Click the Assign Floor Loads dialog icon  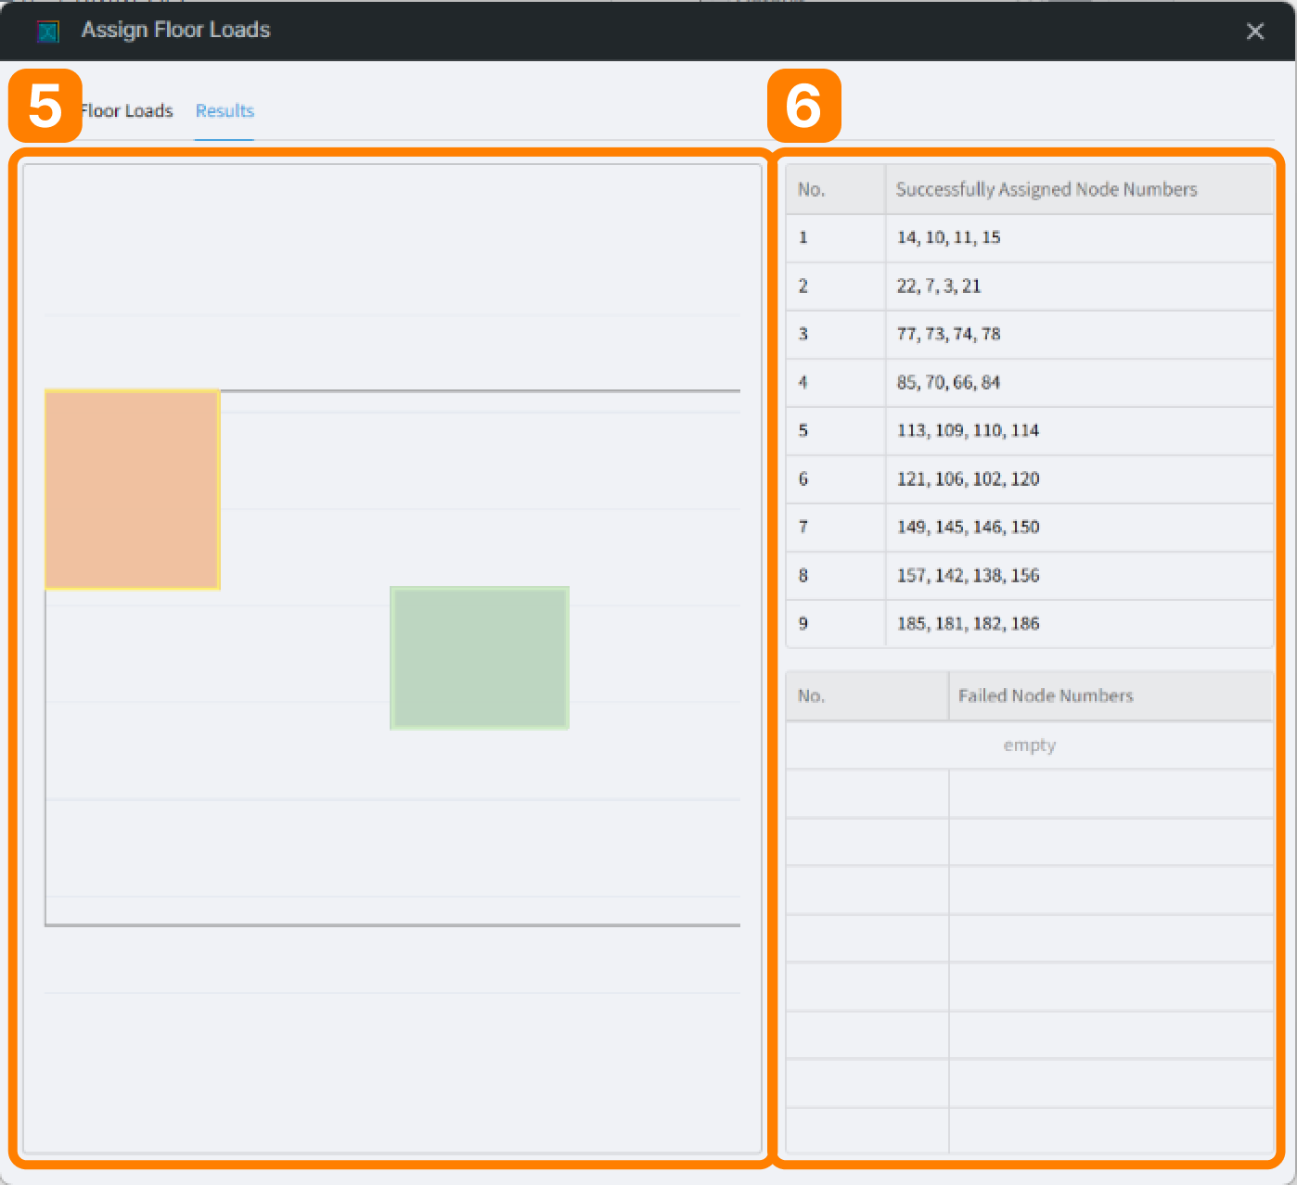coord(46,31)
